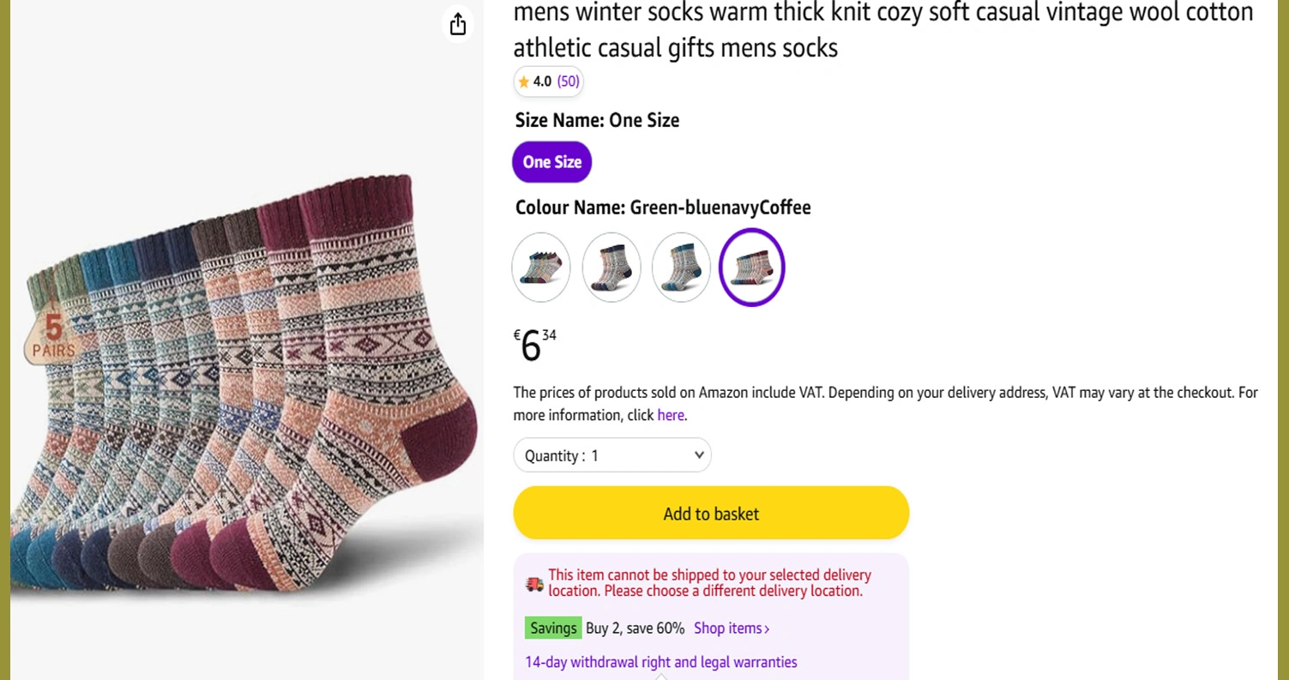This screenshot has height=680, width=1289.
Task: Click the €6.34 price
Action: click(x=535, y=345)
